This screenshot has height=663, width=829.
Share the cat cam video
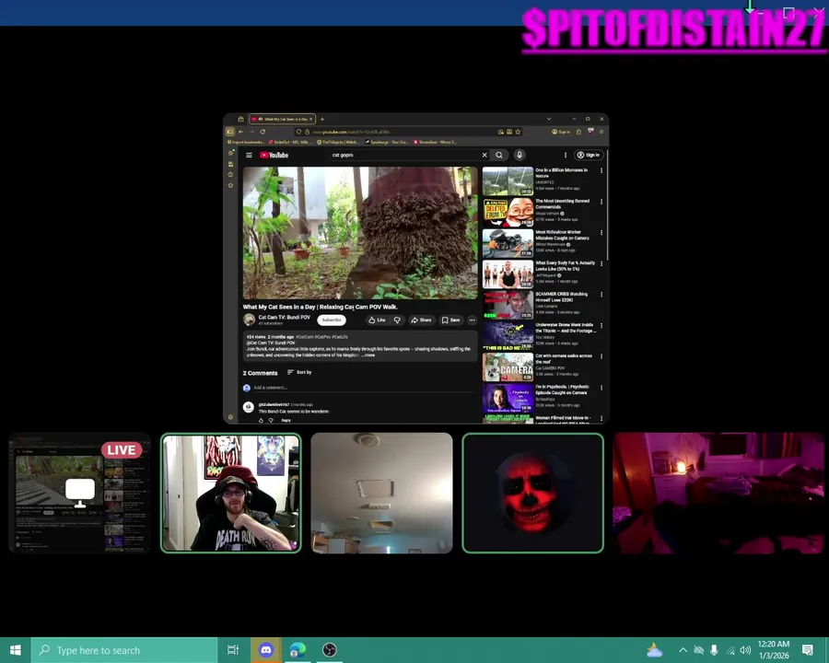[x=421, y=320]
